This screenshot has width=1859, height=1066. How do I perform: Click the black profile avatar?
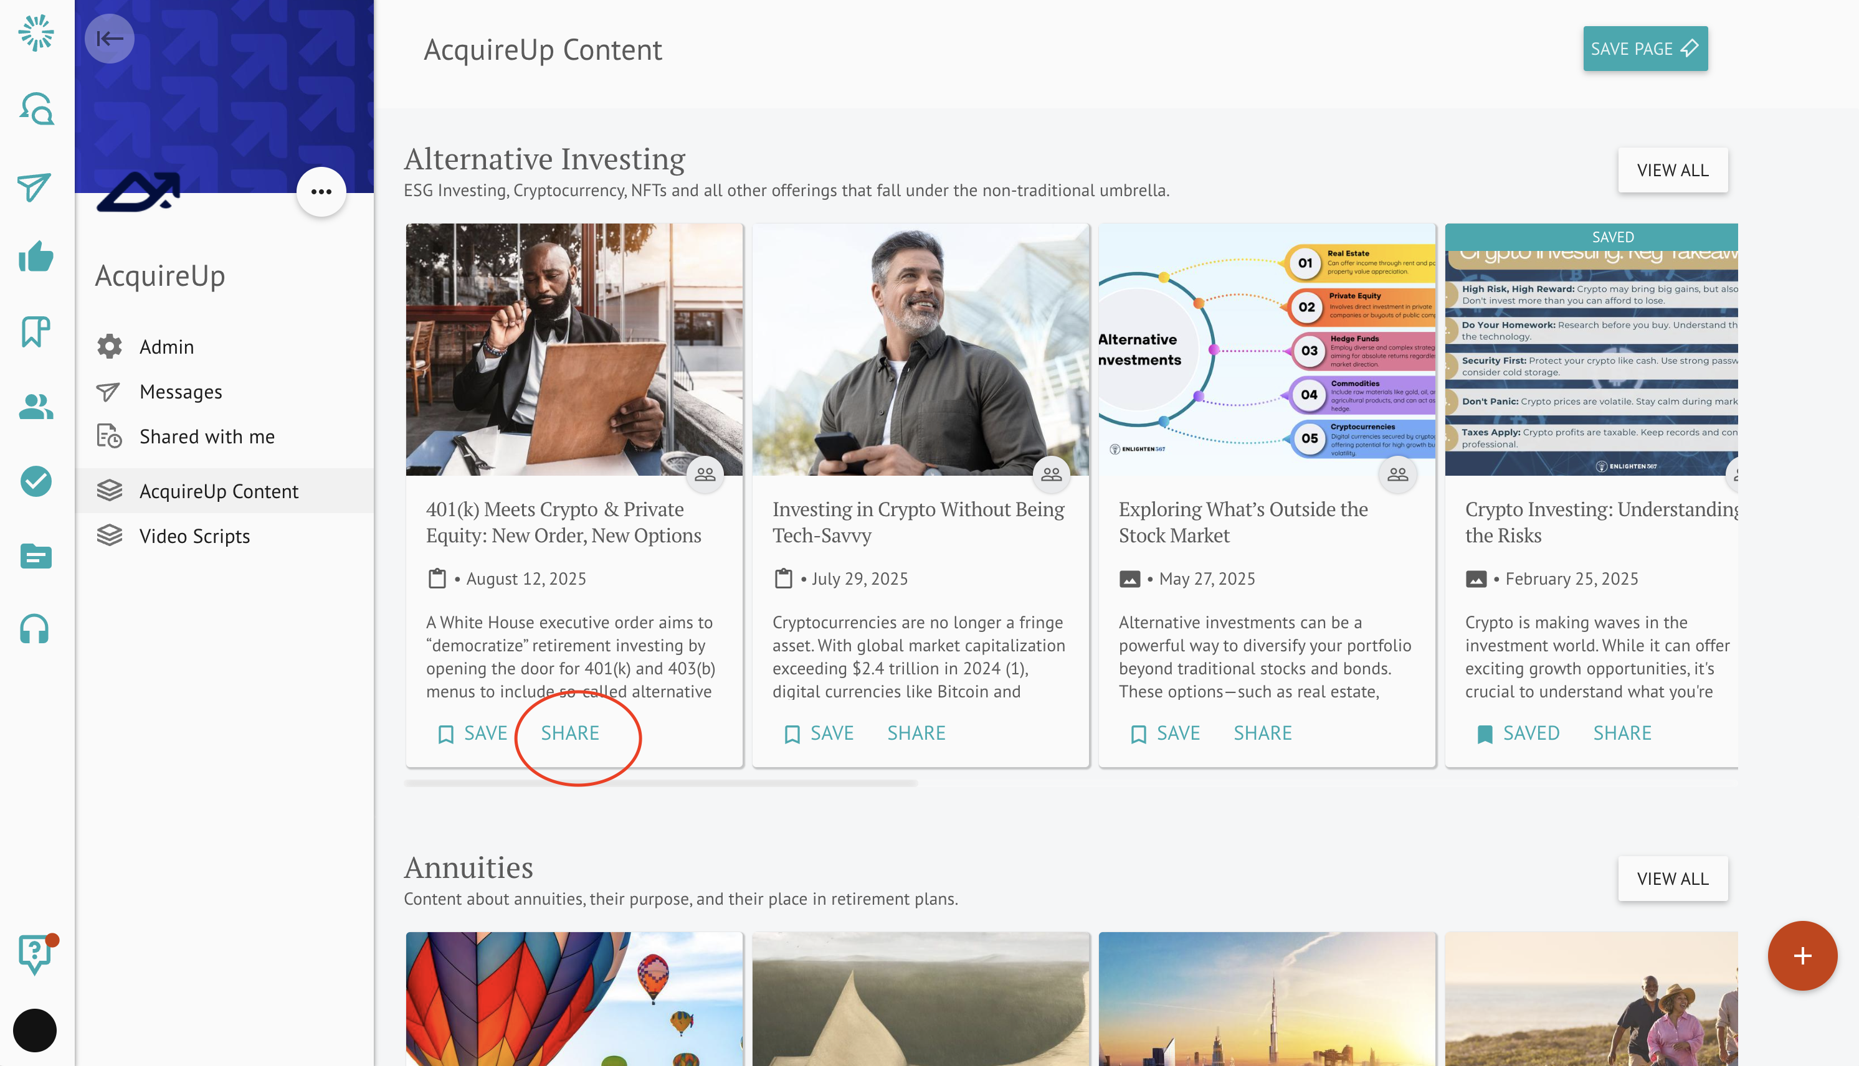(x=34, y=1030)
